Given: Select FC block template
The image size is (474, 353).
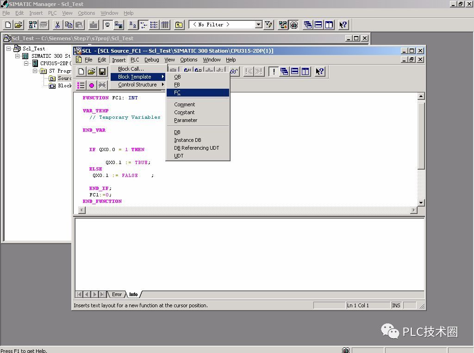Looking at the screenshot, I should point(198,92).
